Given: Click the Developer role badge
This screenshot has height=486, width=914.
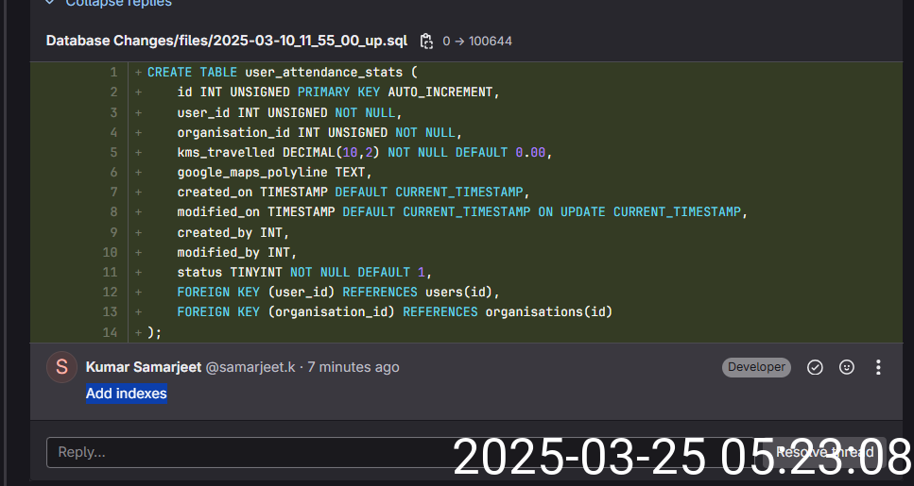Looking at the screenshot, I should click(x=756, y=367).
